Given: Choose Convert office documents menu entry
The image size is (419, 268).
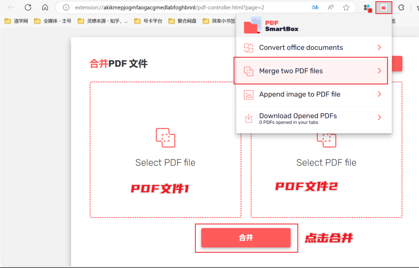Looking at the screenshot, I should point(301,48).
